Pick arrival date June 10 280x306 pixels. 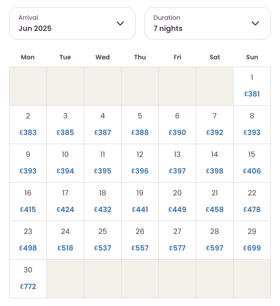coord(65,163)
